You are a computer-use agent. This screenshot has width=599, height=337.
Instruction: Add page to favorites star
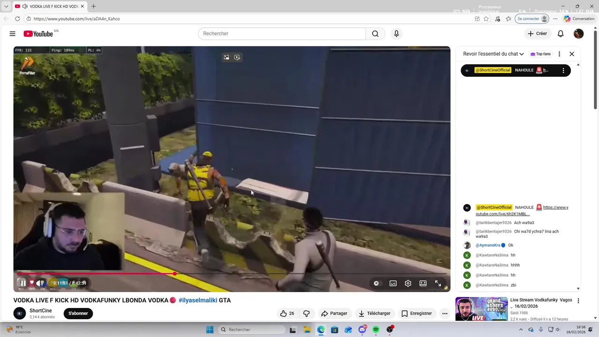pos(486,19)
